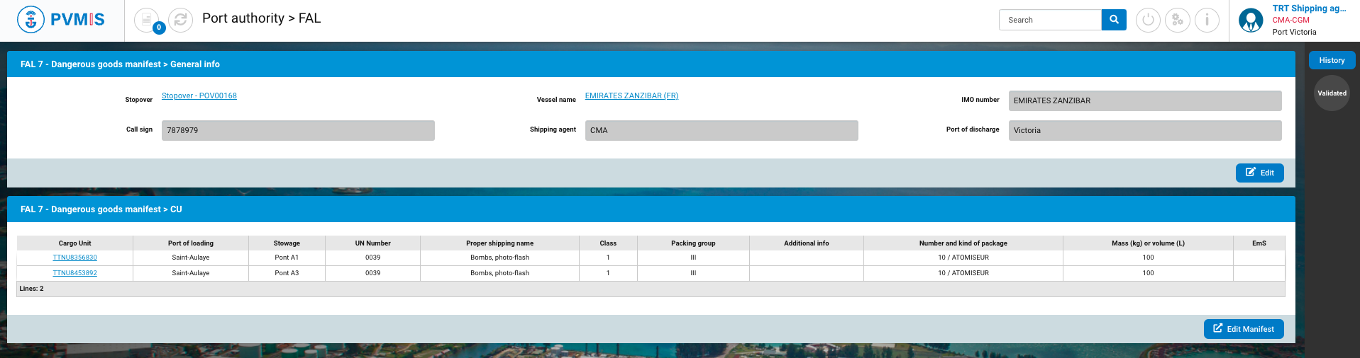Click the power logout icon
The image size is (1360, 358).
1148,20
